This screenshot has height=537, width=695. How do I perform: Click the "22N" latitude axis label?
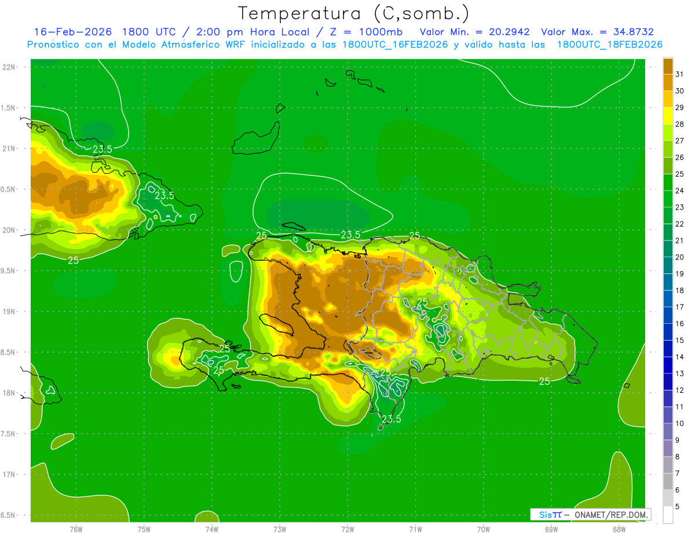(x=9, y=67)
